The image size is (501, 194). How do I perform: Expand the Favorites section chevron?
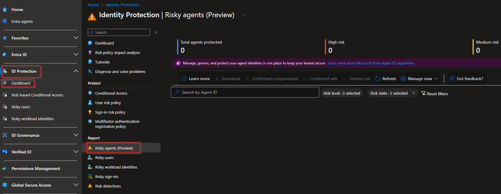click(x=76, y=38)
